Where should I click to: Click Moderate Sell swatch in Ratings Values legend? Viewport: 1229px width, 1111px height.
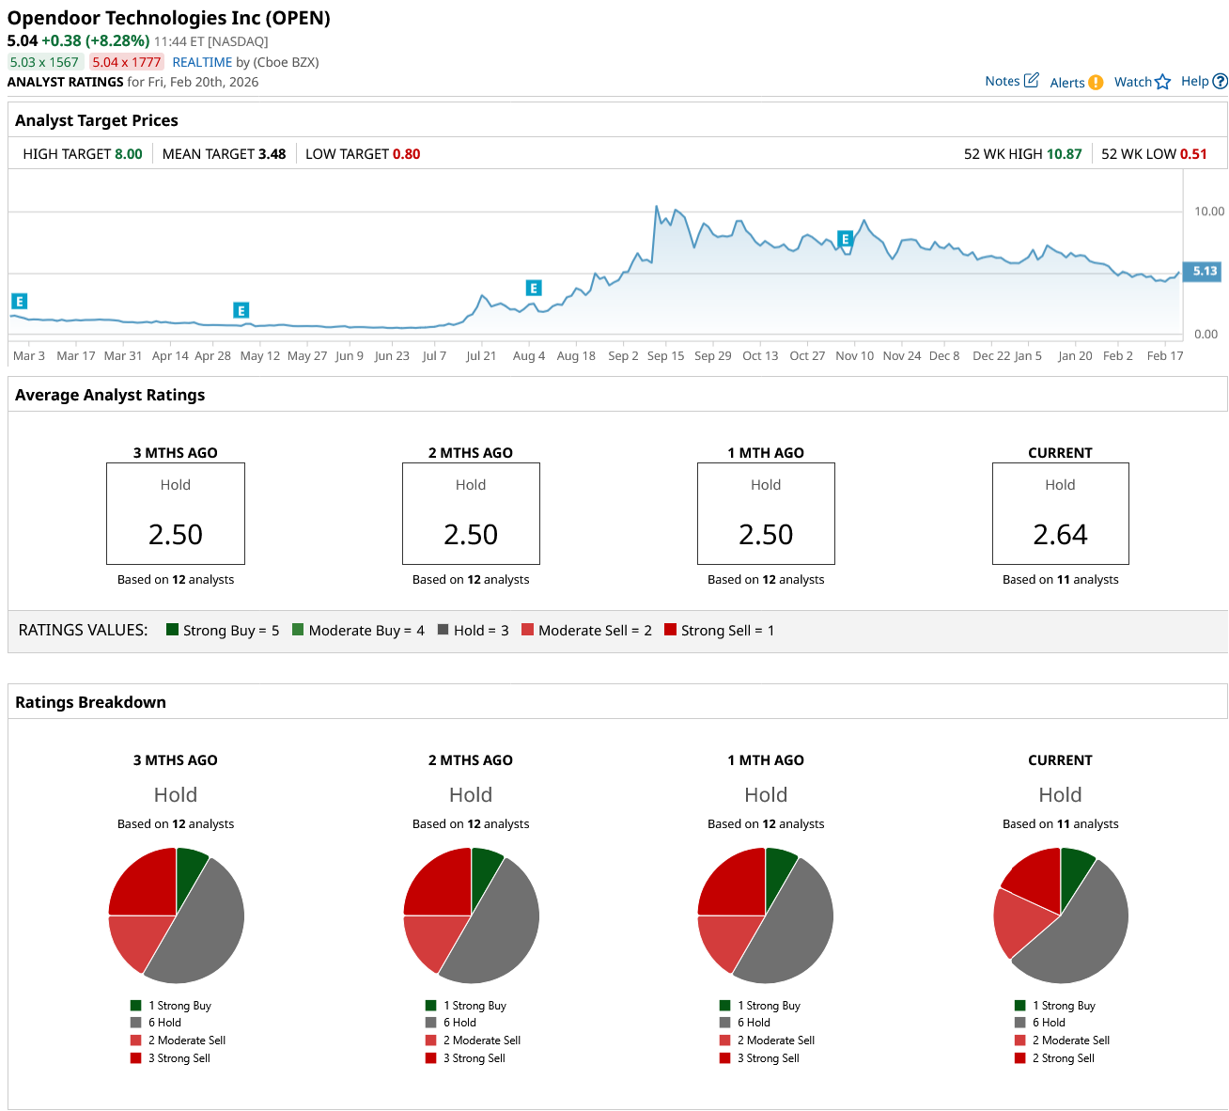[x=528, y=630]
